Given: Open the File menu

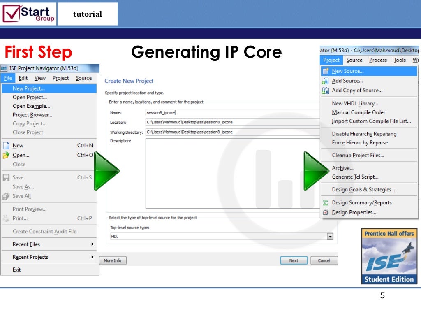Looking at the screenshot, I should point(8,78).
